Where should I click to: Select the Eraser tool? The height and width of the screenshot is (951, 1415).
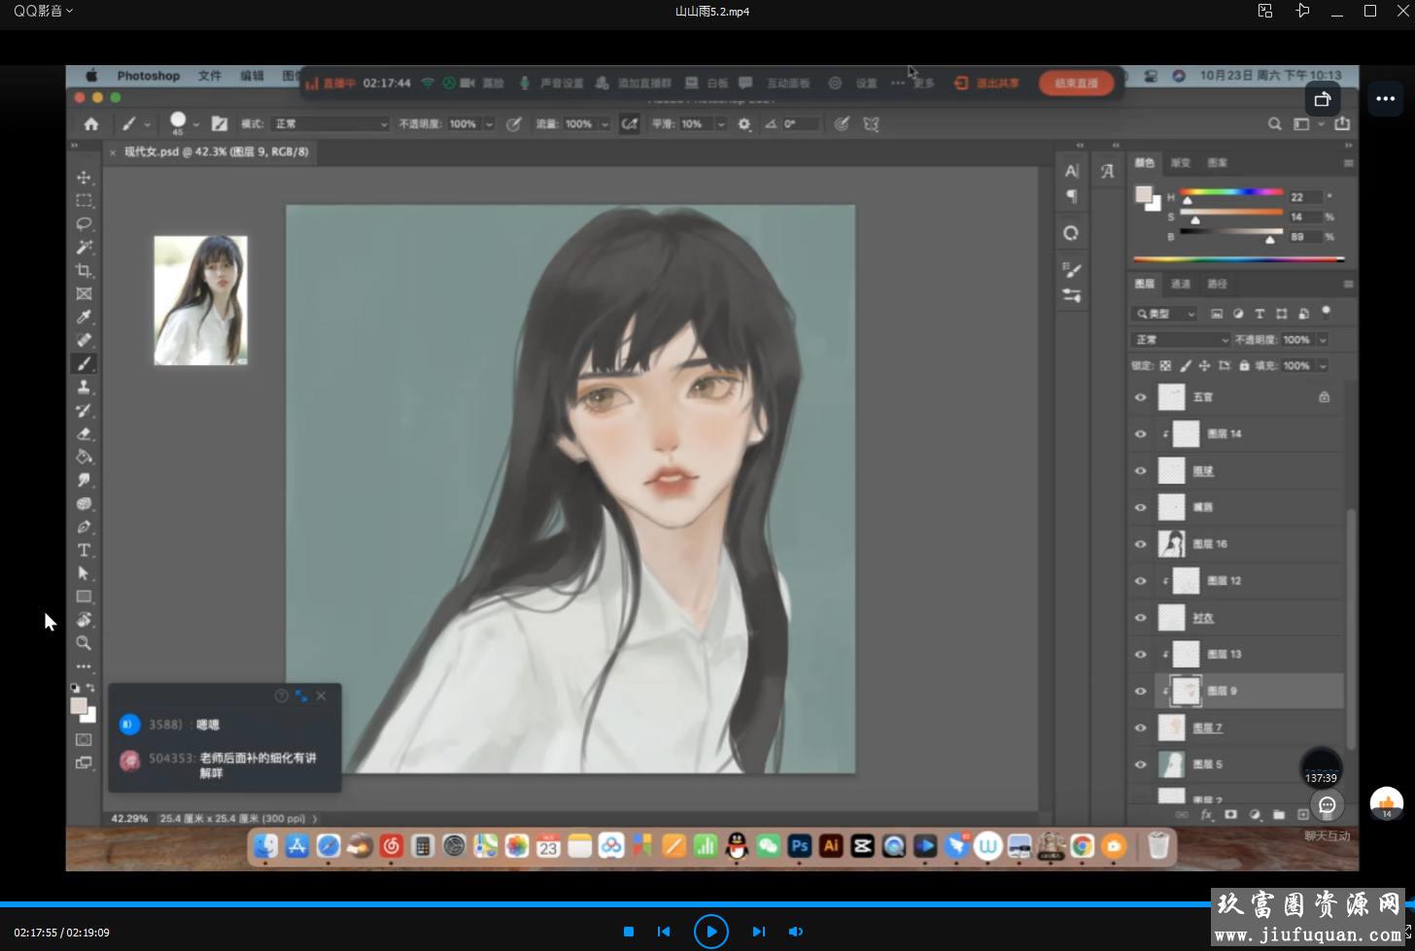pos(84,433)
